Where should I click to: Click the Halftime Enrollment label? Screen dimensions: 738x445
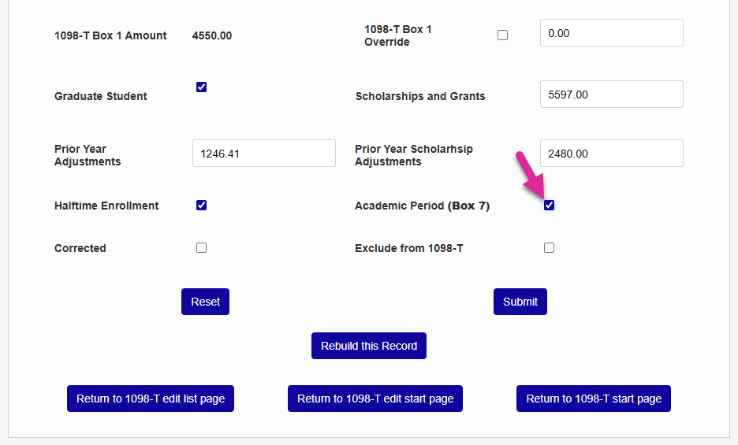click(106, 206)
